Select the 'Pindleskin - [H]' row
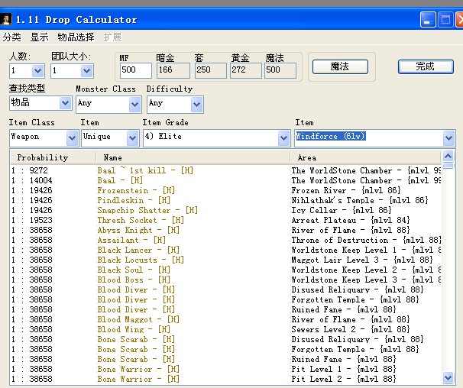The height and width of the screenshot is (388, 463). (x=226, y=200)
